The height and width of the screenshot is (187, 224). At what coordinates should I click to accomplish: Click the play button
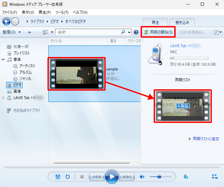pos(112,177)
